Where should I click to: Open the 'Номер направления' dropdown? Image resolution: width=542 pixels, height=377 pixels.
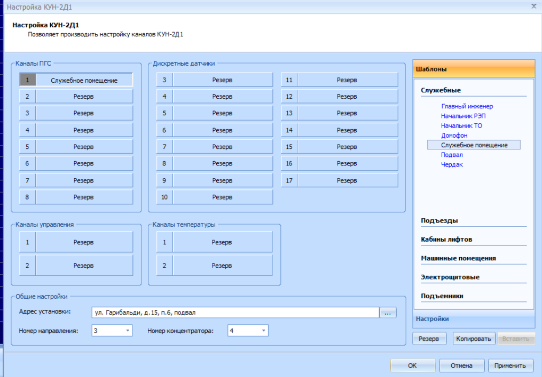128,331
